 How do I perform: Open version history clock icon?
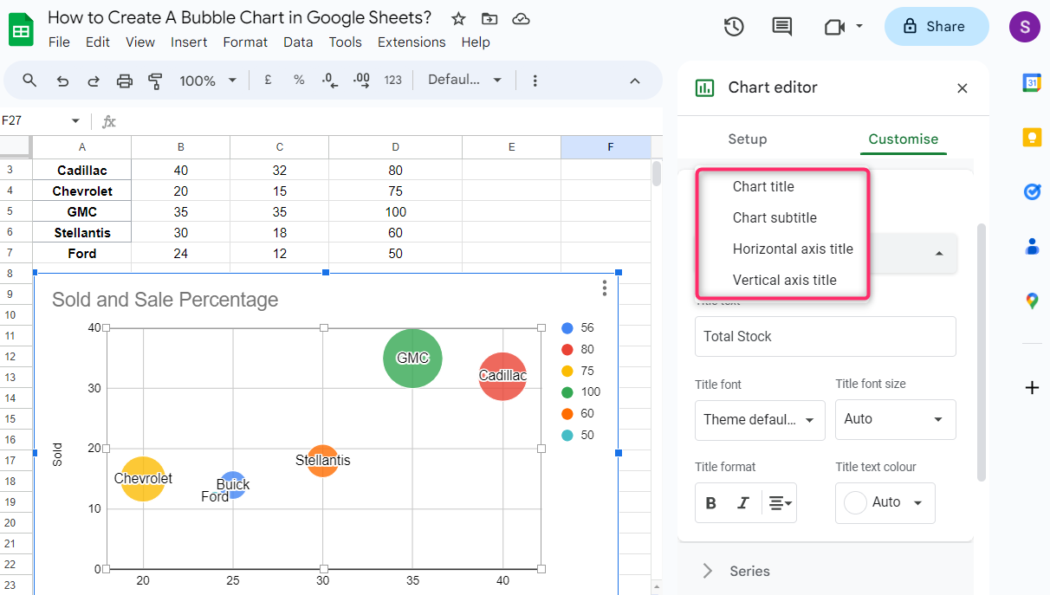click(734, 27)
